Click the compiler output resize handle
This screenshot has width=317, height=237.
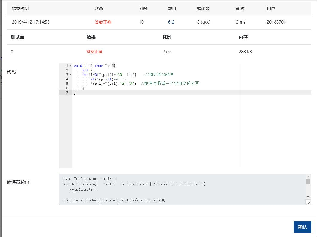point(309,203)
